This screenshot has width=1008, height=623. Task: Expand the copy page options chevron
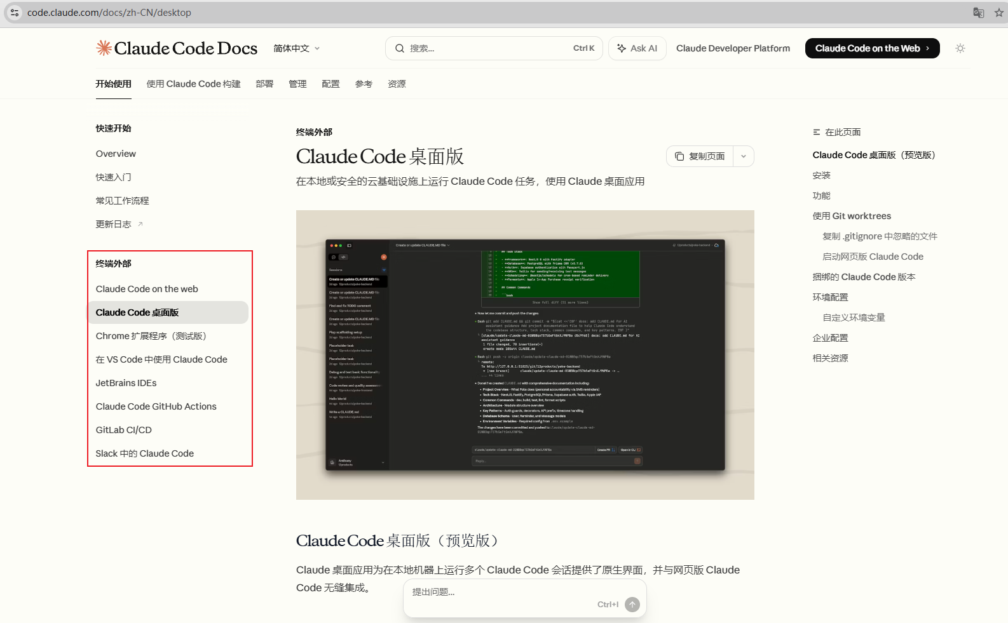(744, 156)
